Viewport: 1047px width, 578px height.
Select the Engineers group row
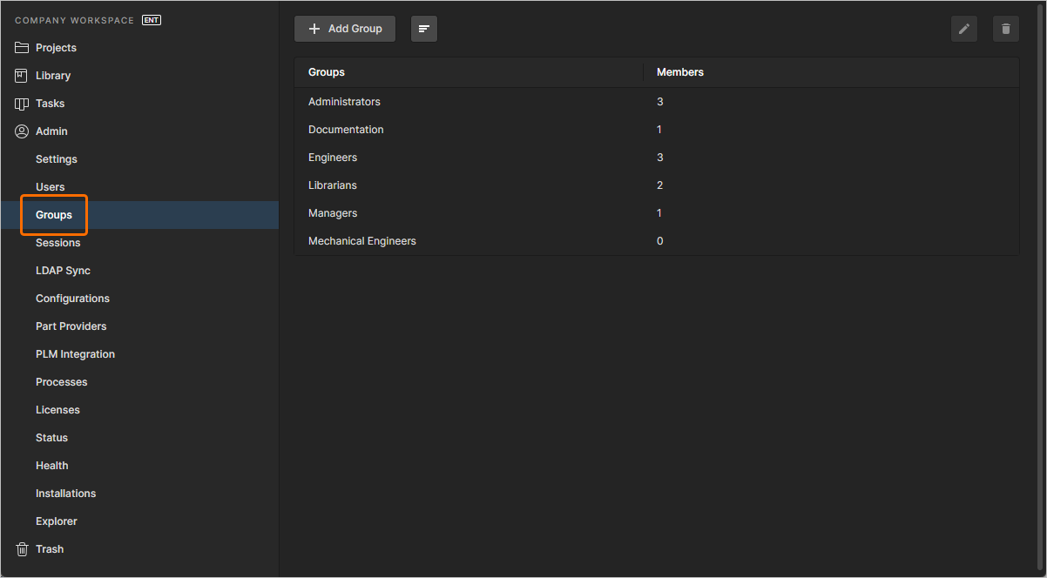pos(333,157)
